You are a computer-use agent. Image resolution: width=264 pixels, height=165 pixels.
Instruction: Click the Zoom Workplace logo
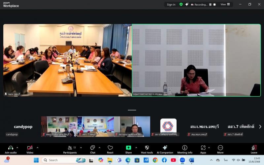point(11,5)
